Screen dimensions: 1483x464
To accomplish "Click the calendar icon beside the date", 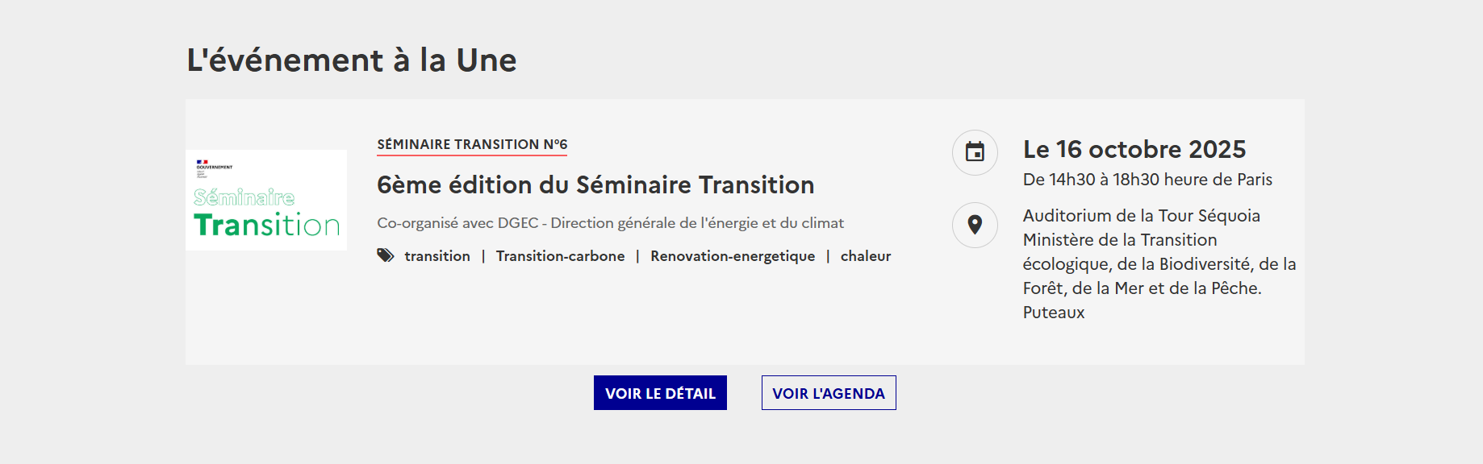I will click(x=975, y=152).
